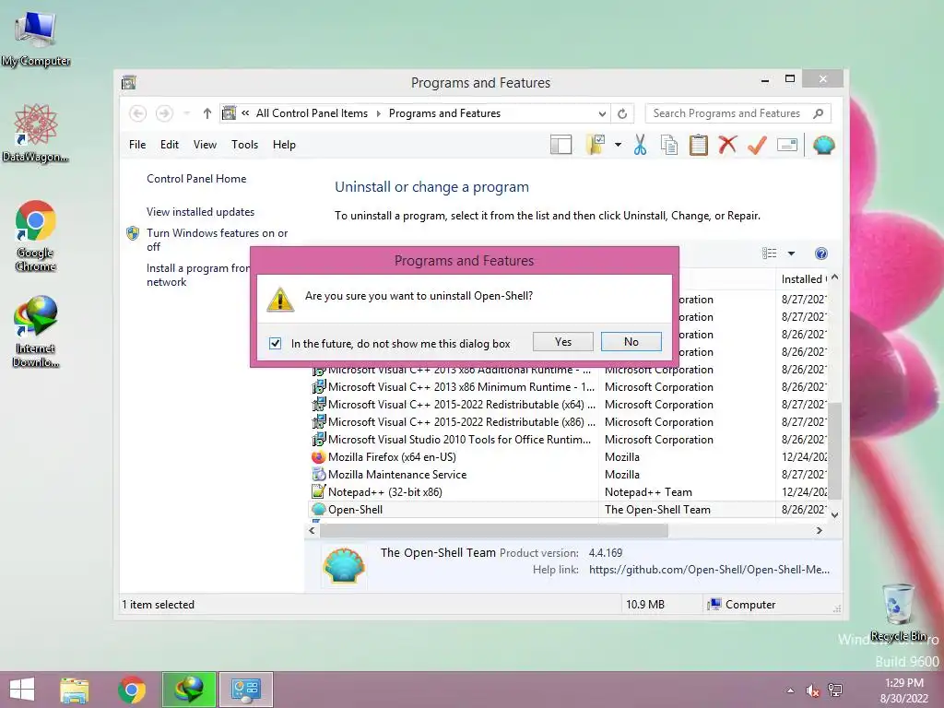Show hidden tray icons arrow

tap(790, 690)
